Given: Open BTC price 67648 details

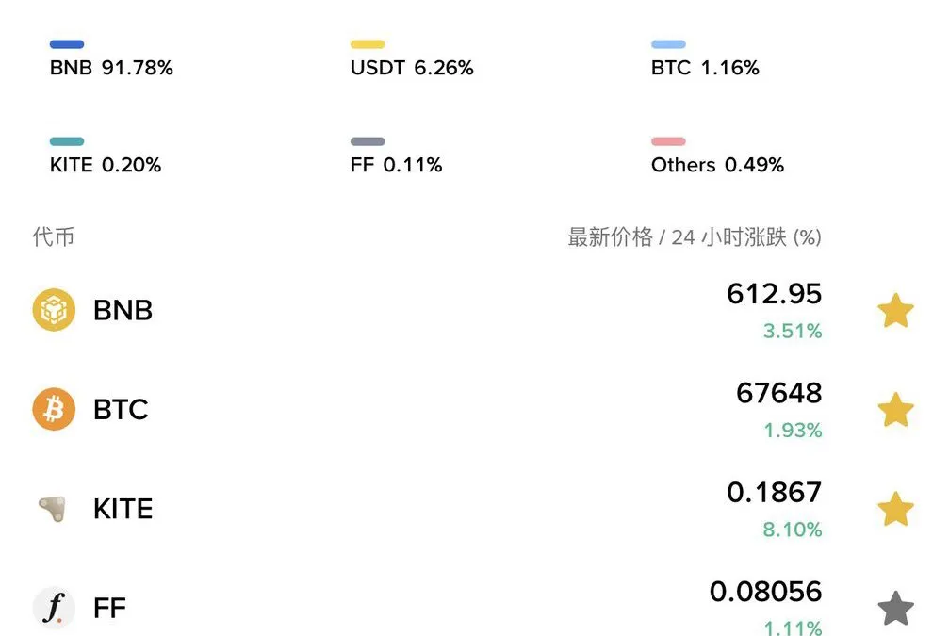Looking at the screenshot, I should tap(778, 393).
